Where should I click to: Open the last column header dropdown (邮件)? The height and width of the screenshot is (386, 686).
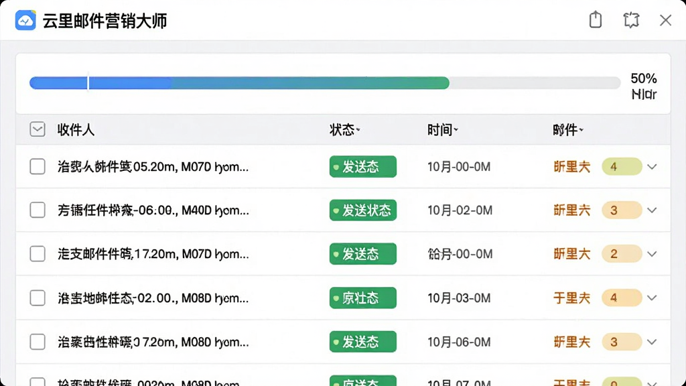(x=568, y=129)
